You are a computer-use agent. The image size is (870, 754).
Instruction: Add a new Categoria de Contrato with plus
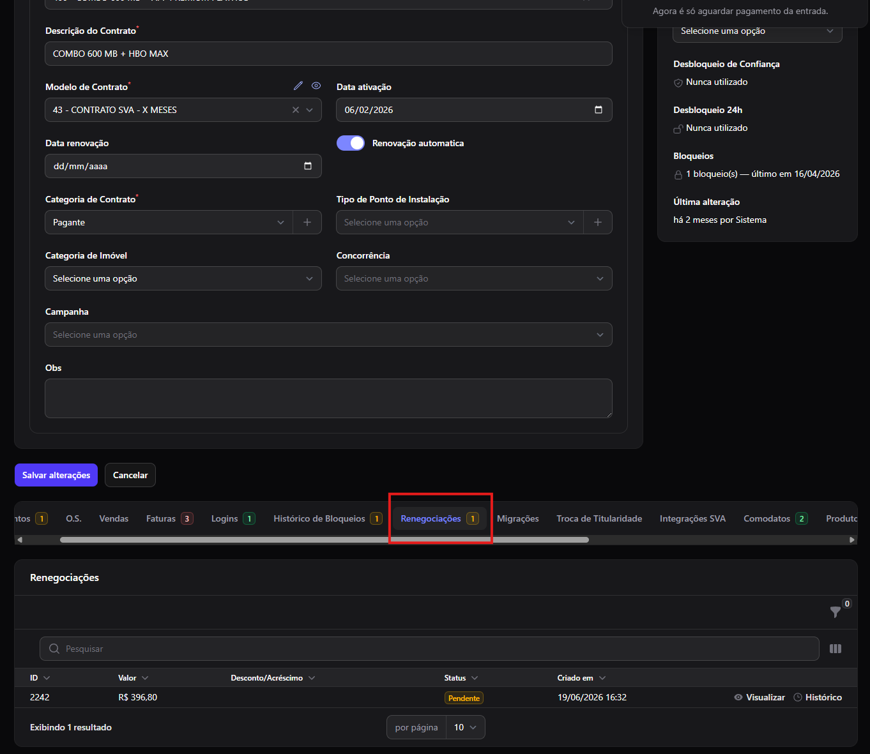[x=307, y=222]
